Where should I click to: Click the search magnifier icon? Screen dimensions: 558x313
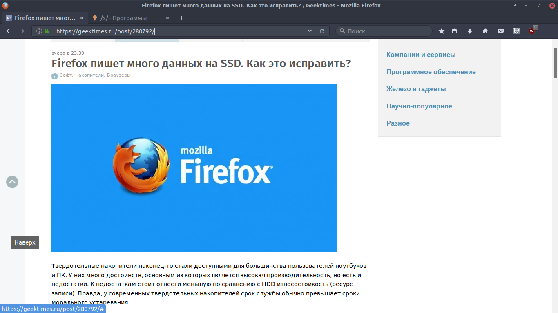tap(342, 31)
